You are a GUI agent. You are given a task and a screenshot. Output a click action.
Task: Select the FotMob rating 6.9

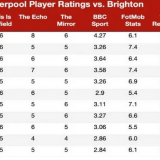[133, 81]
